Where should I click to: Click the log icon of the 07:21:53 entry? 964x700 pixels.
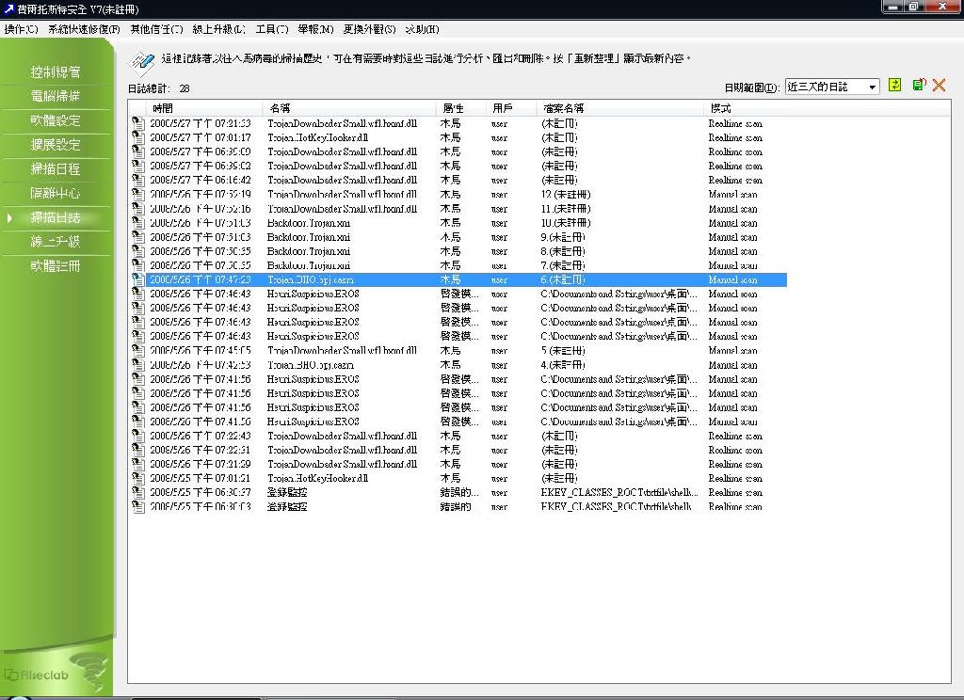coord(138,123)
